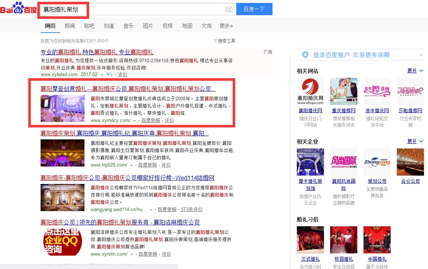Screen dimensions: 428x269
Task: Click 会议公司 image
Action: (410, 162)
